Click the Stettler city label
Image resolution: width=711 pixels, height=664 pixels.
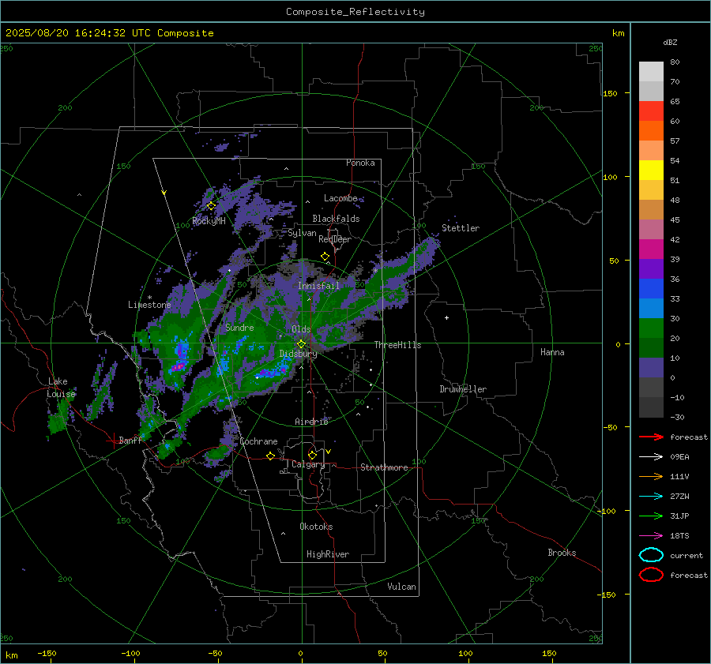[461, 228]
